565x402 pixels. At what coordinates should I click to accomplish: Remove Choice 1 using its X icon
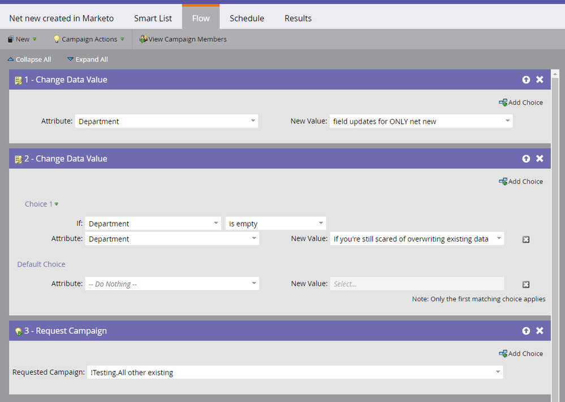(x=525, y=239)
